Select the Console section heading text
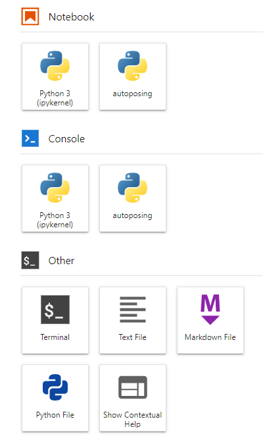263x444 pixels. (66, 139)
